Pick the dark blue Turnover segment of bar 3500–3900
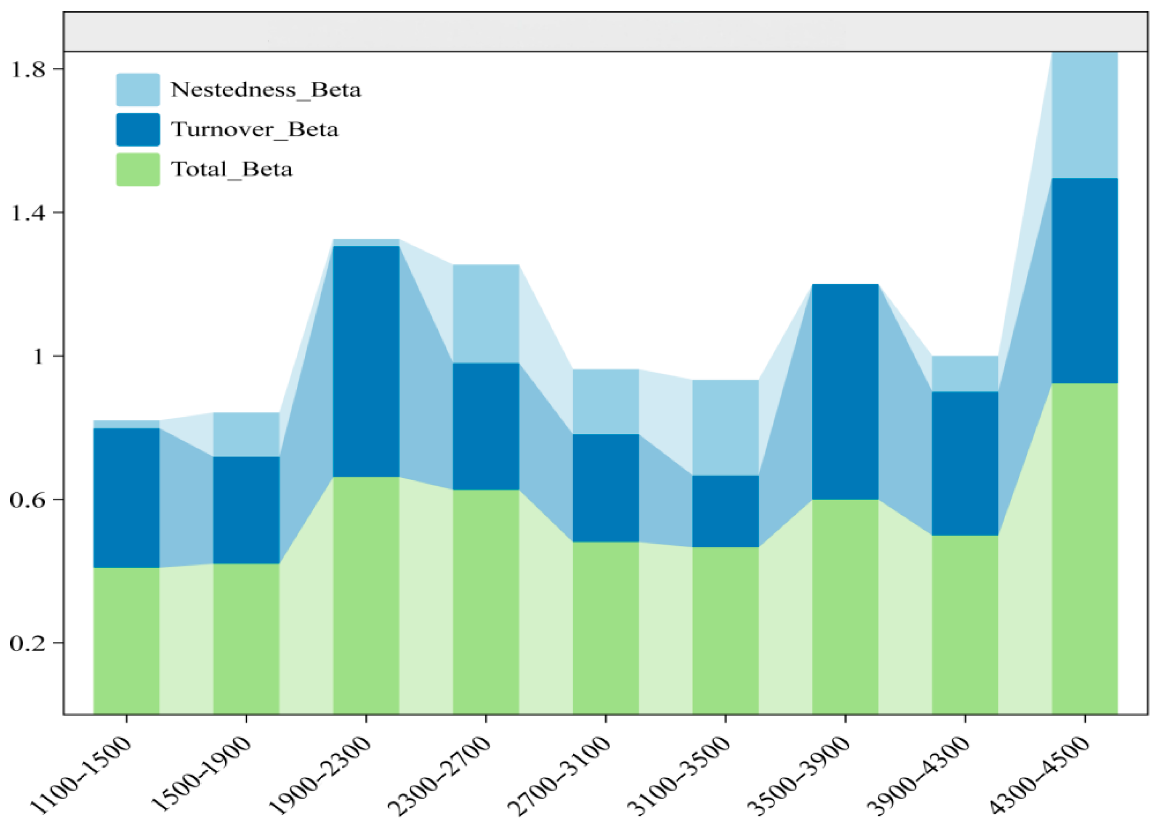Image resolution: width=1157 pixels, height=825 pixels. [x=845, y=392]
